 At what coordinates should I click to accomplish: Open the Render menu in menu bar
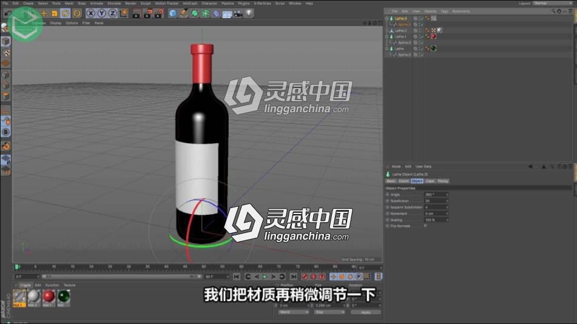click(x=130, y=3)
